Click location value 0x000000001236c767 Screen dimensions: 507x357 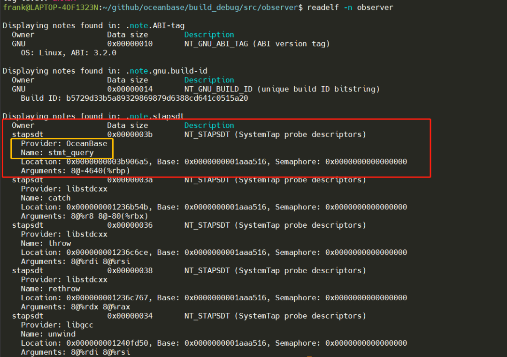(107, 297)
